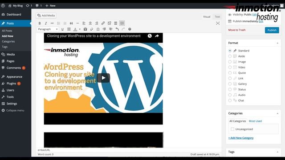Insert or edit link
Viewport: 285px width, 160px height.
point(103,23)
